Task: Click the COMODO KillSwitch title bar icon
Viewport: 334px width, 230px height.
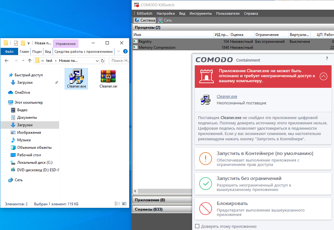Action: tap(136, 5)
